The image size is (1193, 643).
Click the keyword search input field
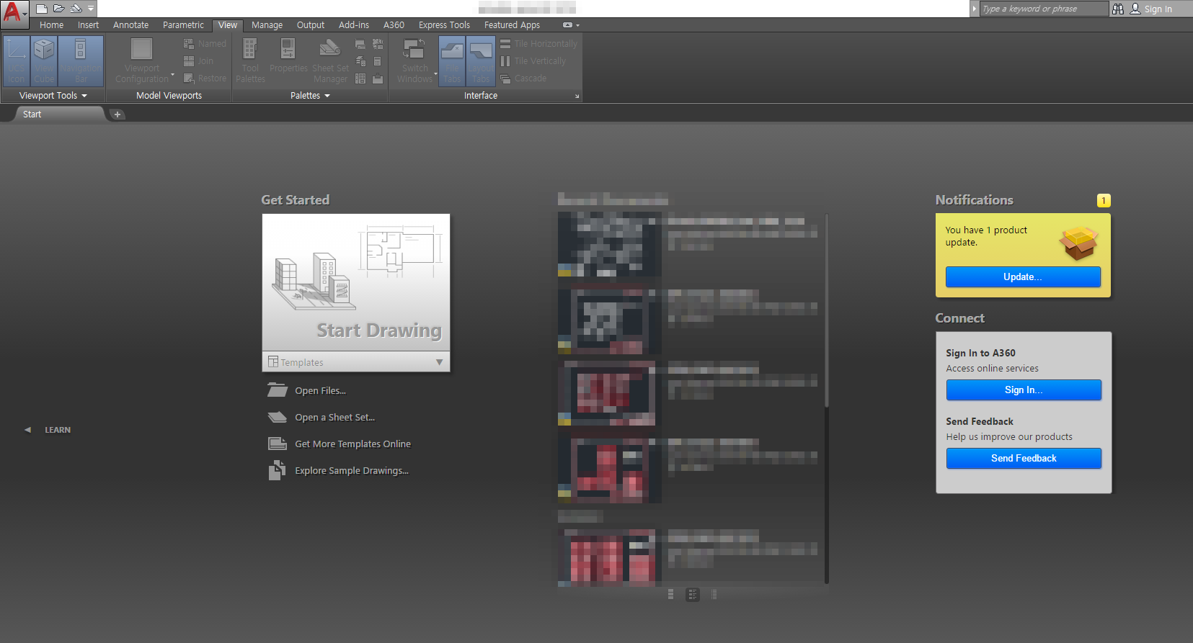[1043, 9]
